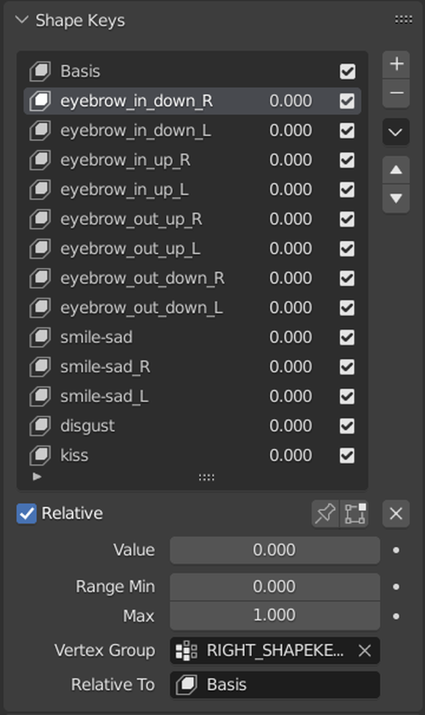
Task: Mute the kiss shape key
Action: [x=347, y=455]
